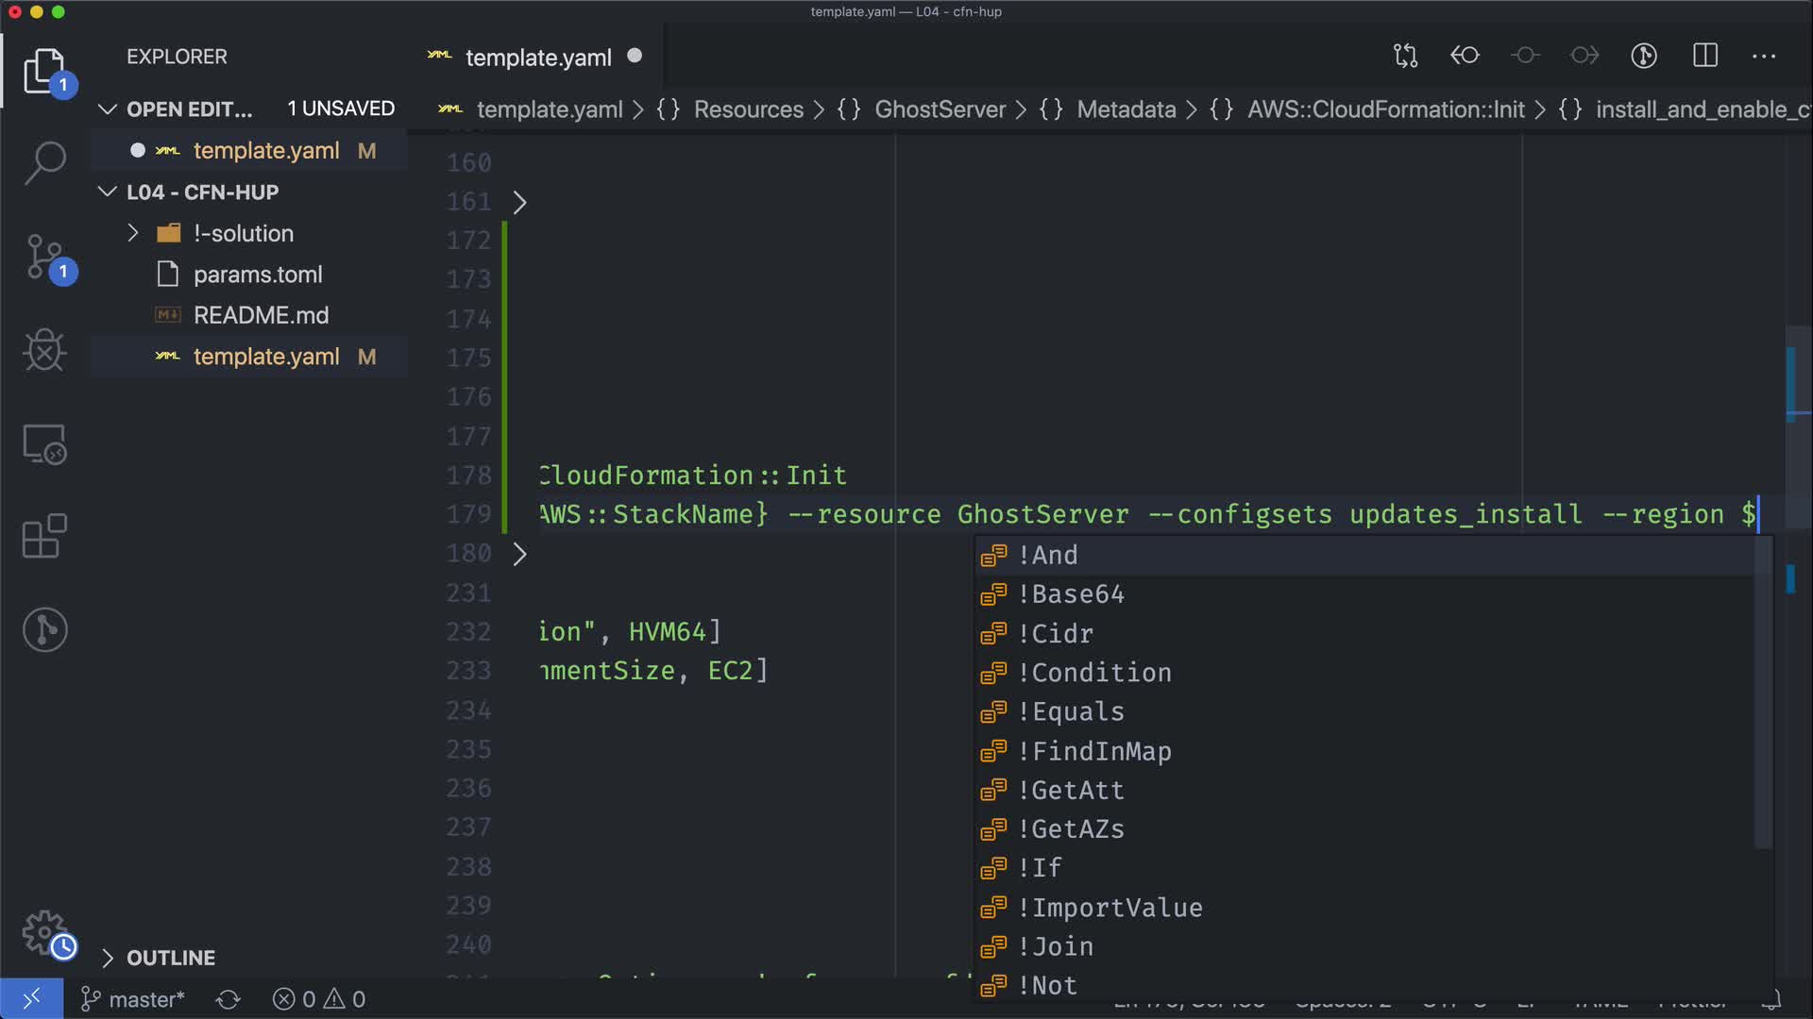Viewport: 1813px width, 1019px height.
Task: Open the Search view in activity bar
Action: pos(44,162)
